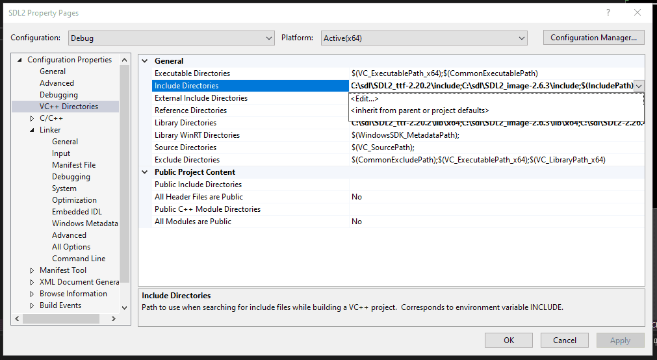Collapse the Public Project Content section

click(x=145, y=172)
